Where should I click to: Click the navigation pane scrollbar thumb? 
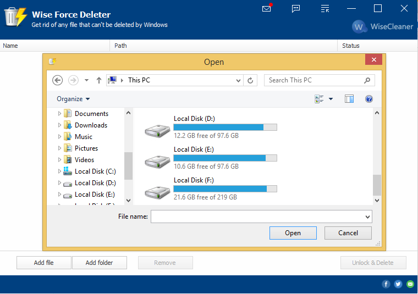click(128, 166)
